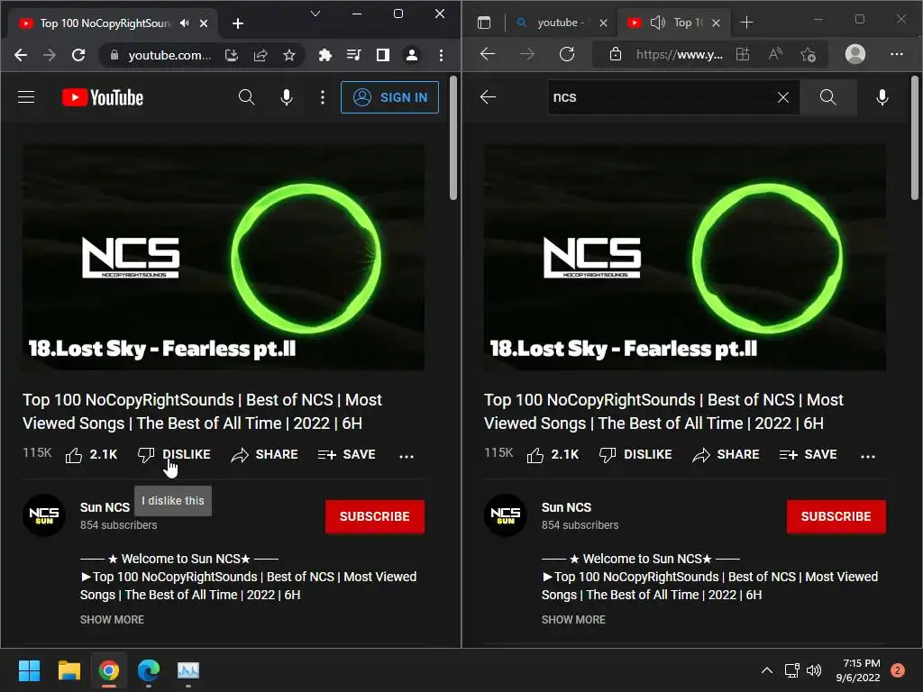Go back in Chrome browser
923x692 pixels.
pos(21,55)
